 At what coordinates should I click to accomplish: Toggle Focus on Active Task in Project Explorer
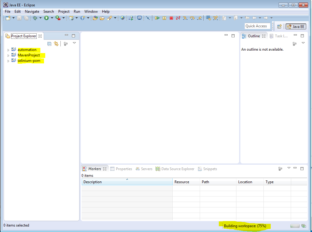click(66, 44)
